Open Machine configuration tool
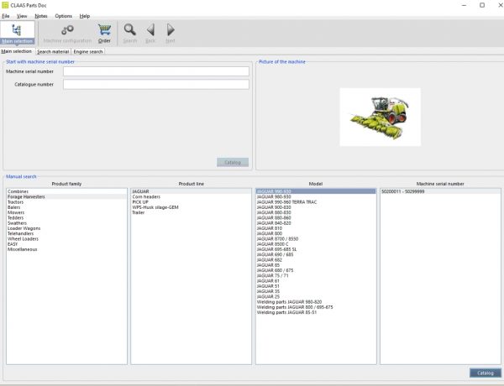Screen dimensions: 504x386 (x=67, y=34)
